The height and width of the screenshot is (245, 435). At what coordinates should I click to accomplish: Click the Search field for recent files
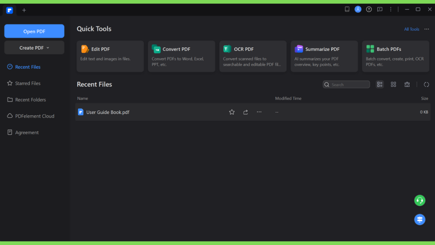tap(346, 85)
